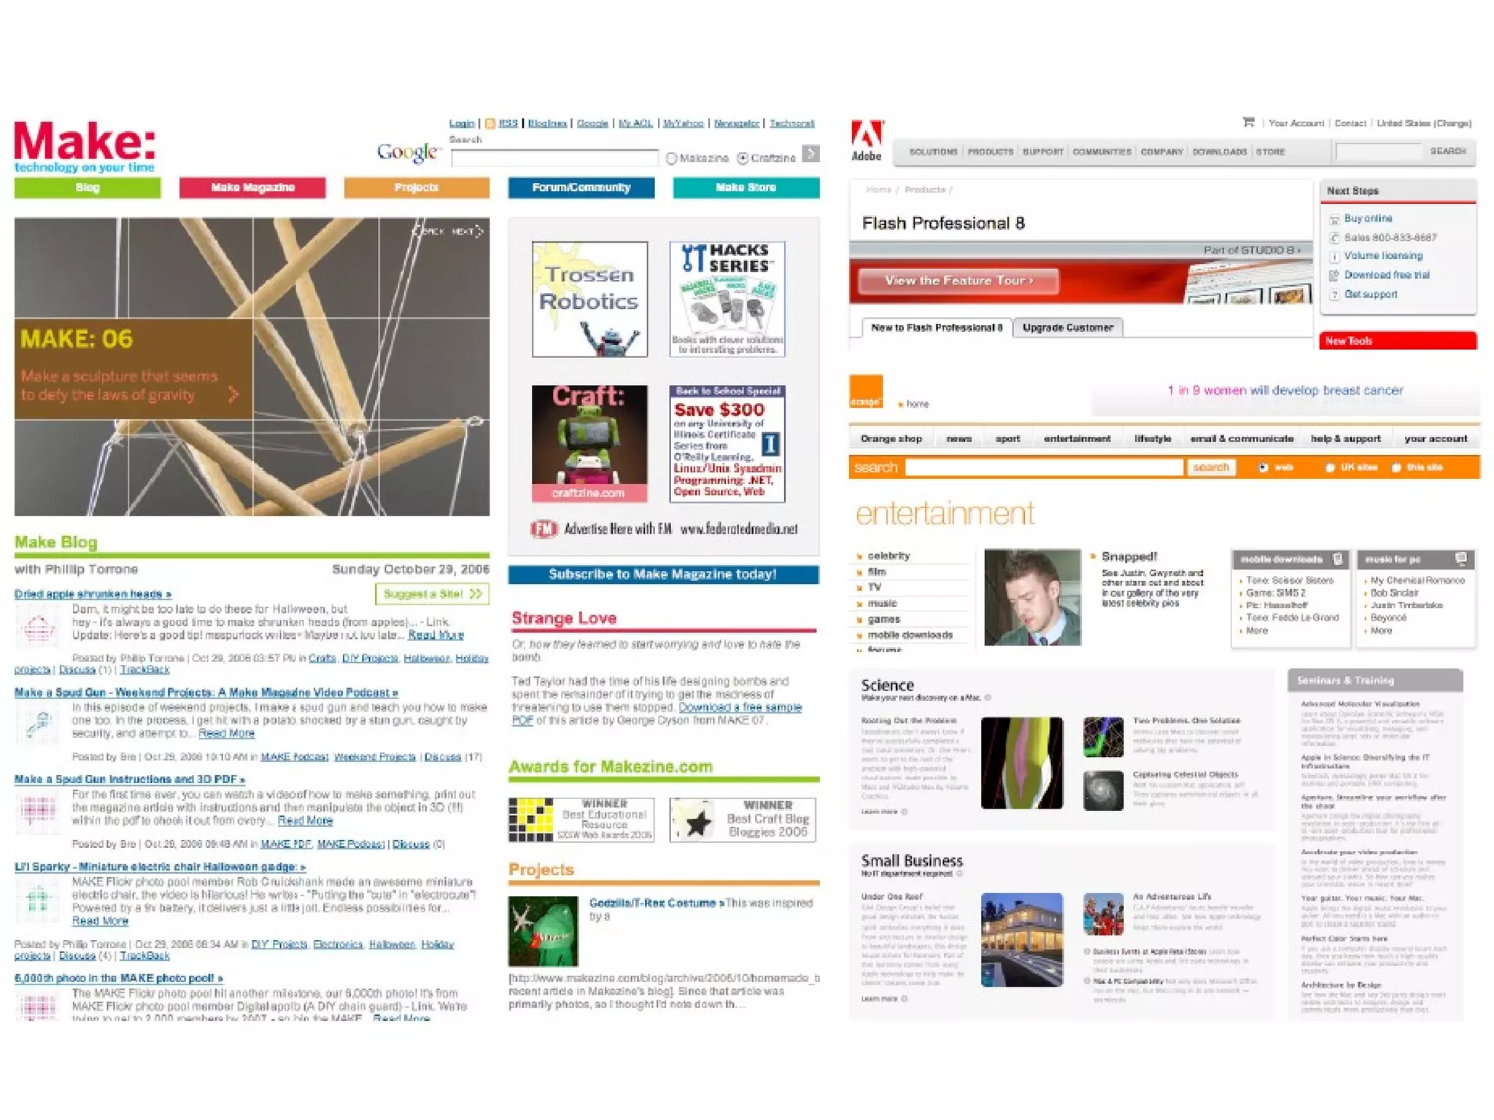
Task: Click the Orange square logo
Action: coord(866,392)
